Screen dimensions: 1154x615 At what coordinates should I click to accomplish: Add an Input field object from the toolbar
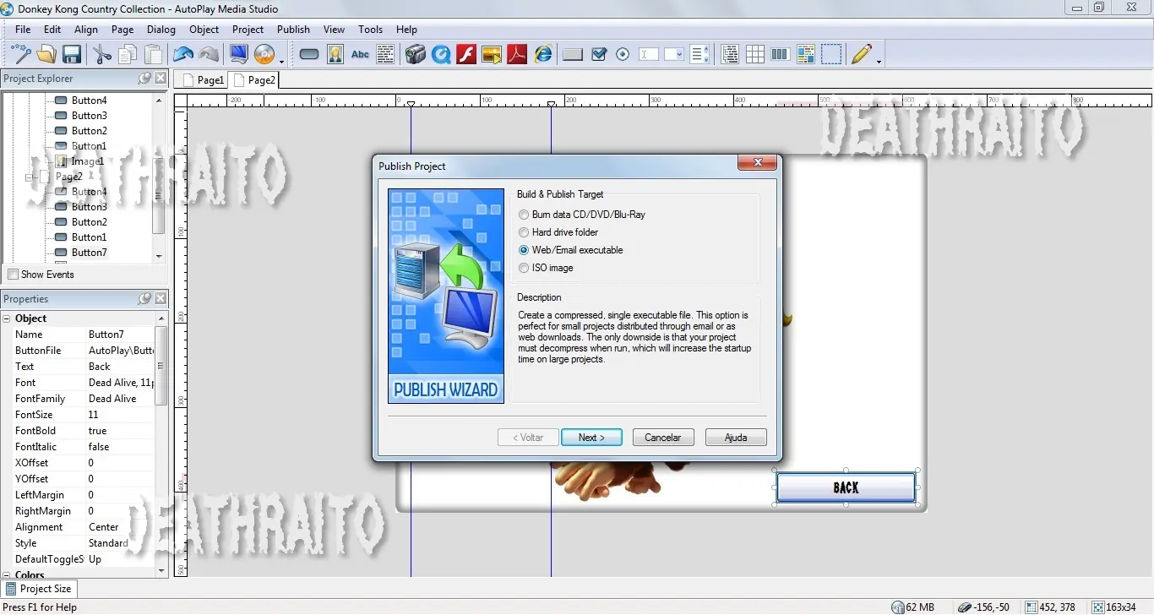coord(649,55)
